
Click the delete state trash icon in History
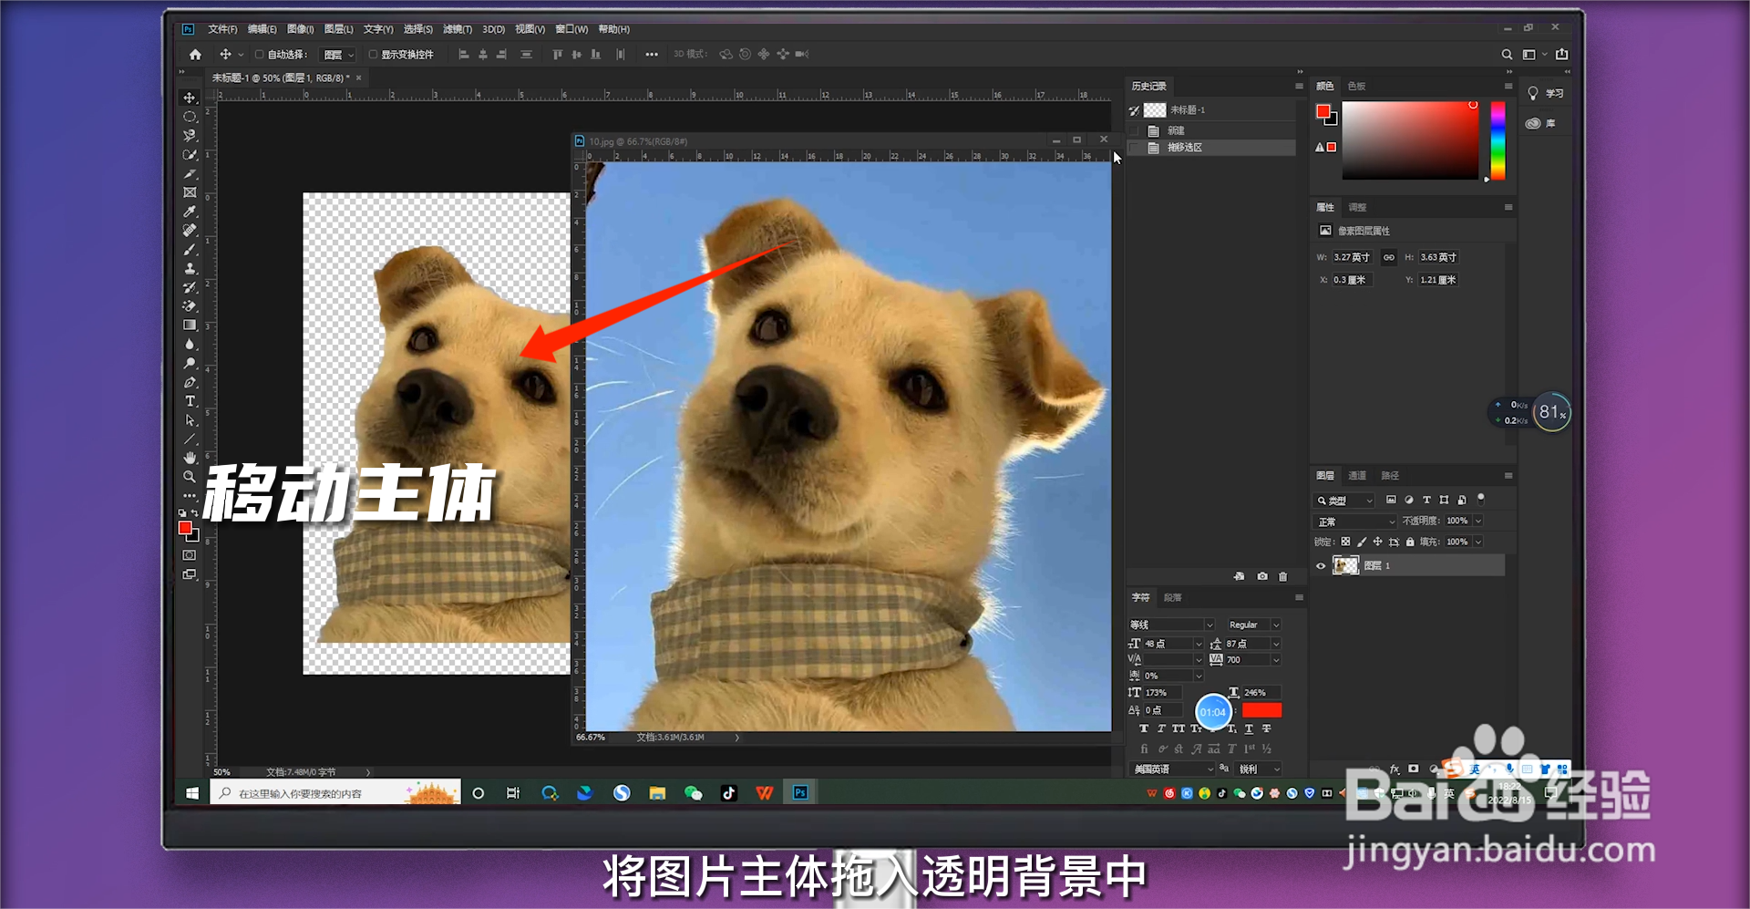(1282, 576)
